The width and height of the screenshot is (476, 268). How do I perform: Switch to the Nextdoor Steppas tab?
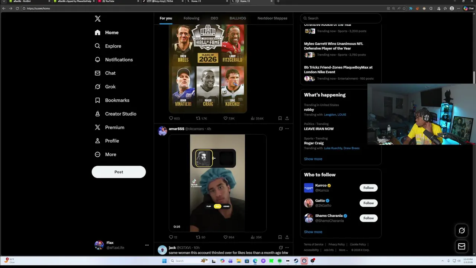point(272,18)
